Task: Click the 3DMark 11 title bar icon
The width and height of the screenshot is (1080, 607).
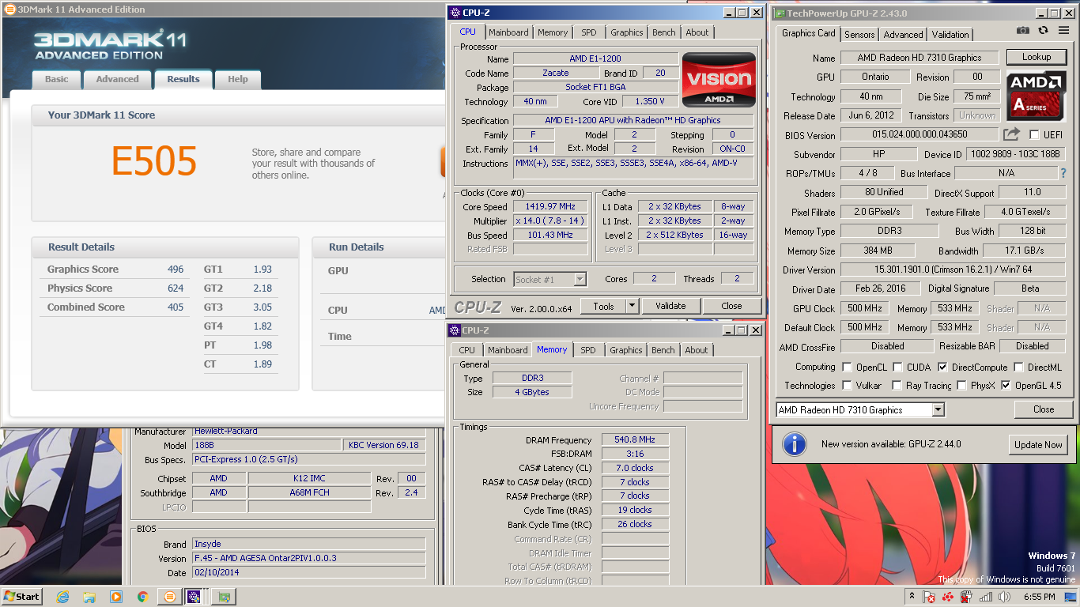Action: [9, 9]
